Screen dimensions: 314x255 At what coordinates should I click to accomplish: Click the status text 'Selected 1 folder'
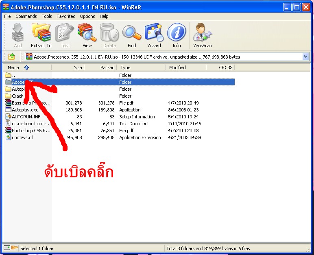[x=37, y=248]
